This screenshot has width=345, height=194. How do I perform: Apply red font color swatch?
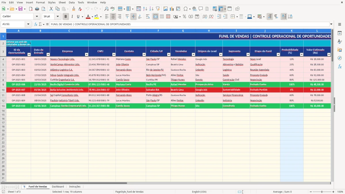coord(88,17)
